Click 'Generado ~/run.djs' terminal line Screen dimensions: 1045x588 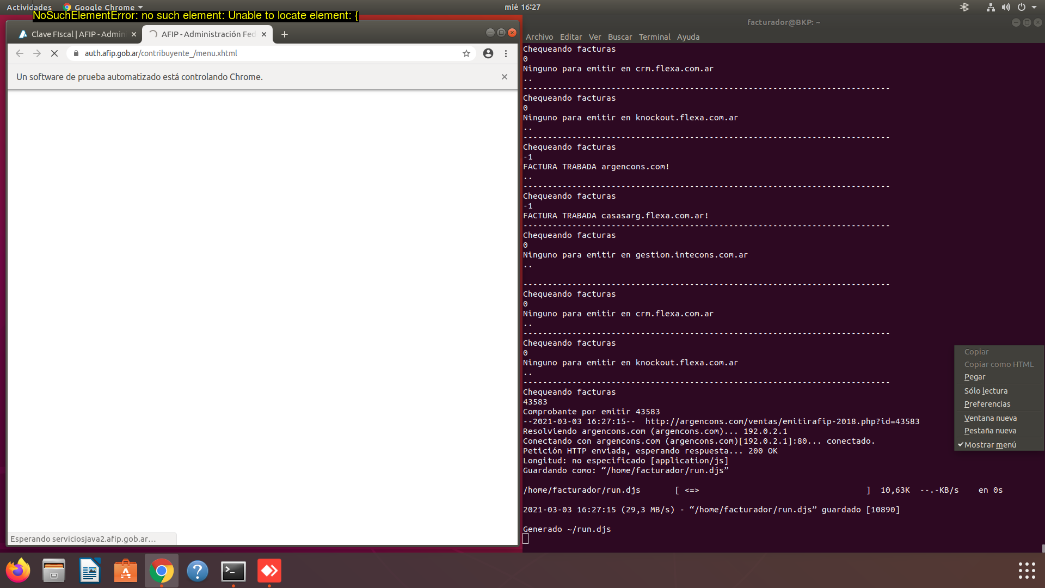coord(567,529)
